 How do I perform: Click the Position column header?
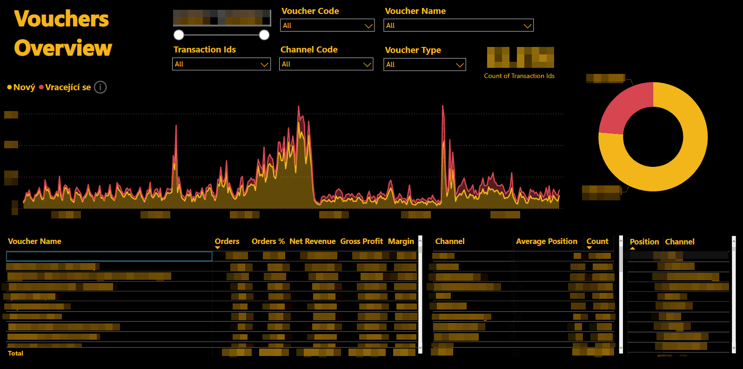click(644, 242)
